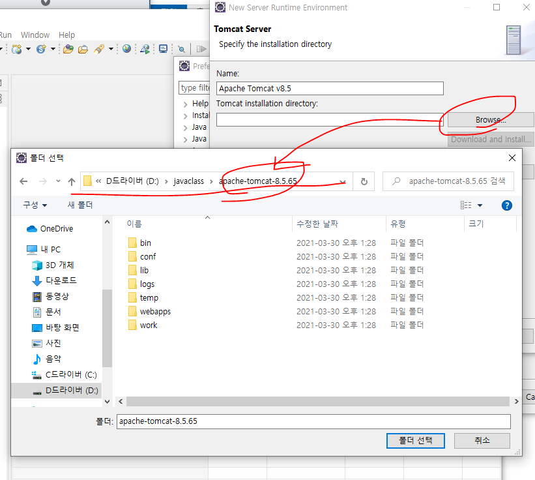The height and width of the screenshot is (480, 535).
Task: Go up one folder level
Action: 71,181
